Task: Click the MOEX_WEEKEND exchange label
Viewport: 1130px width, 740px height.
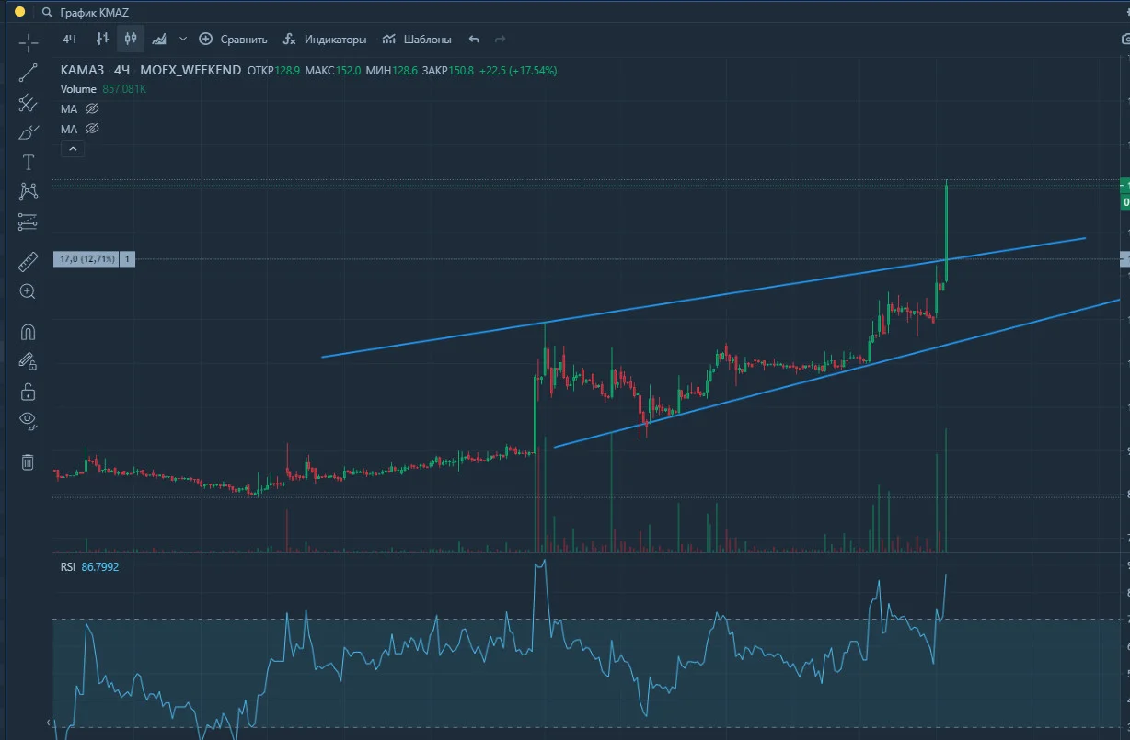Action: (x=190, y=70)
